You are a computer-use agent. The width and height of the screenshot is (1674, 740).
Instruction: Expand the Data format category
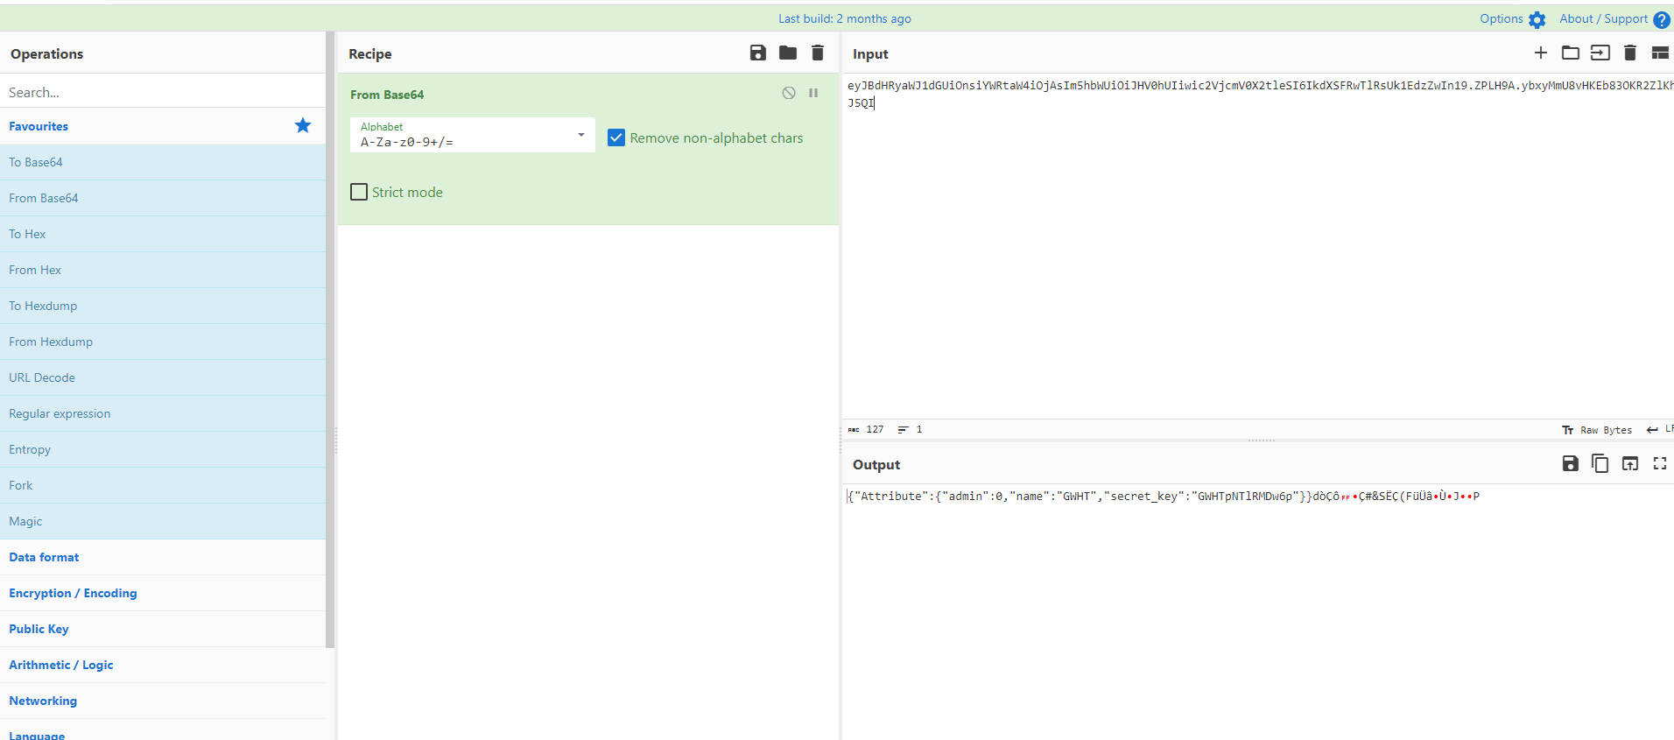coord(44,557)
